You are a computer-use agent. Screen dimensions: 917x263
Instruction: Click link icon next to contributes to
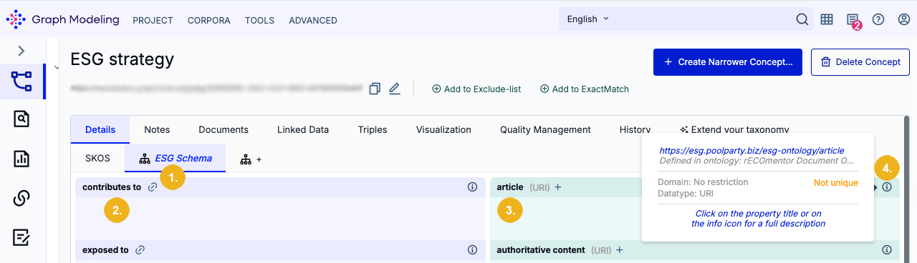pos(153,187)
